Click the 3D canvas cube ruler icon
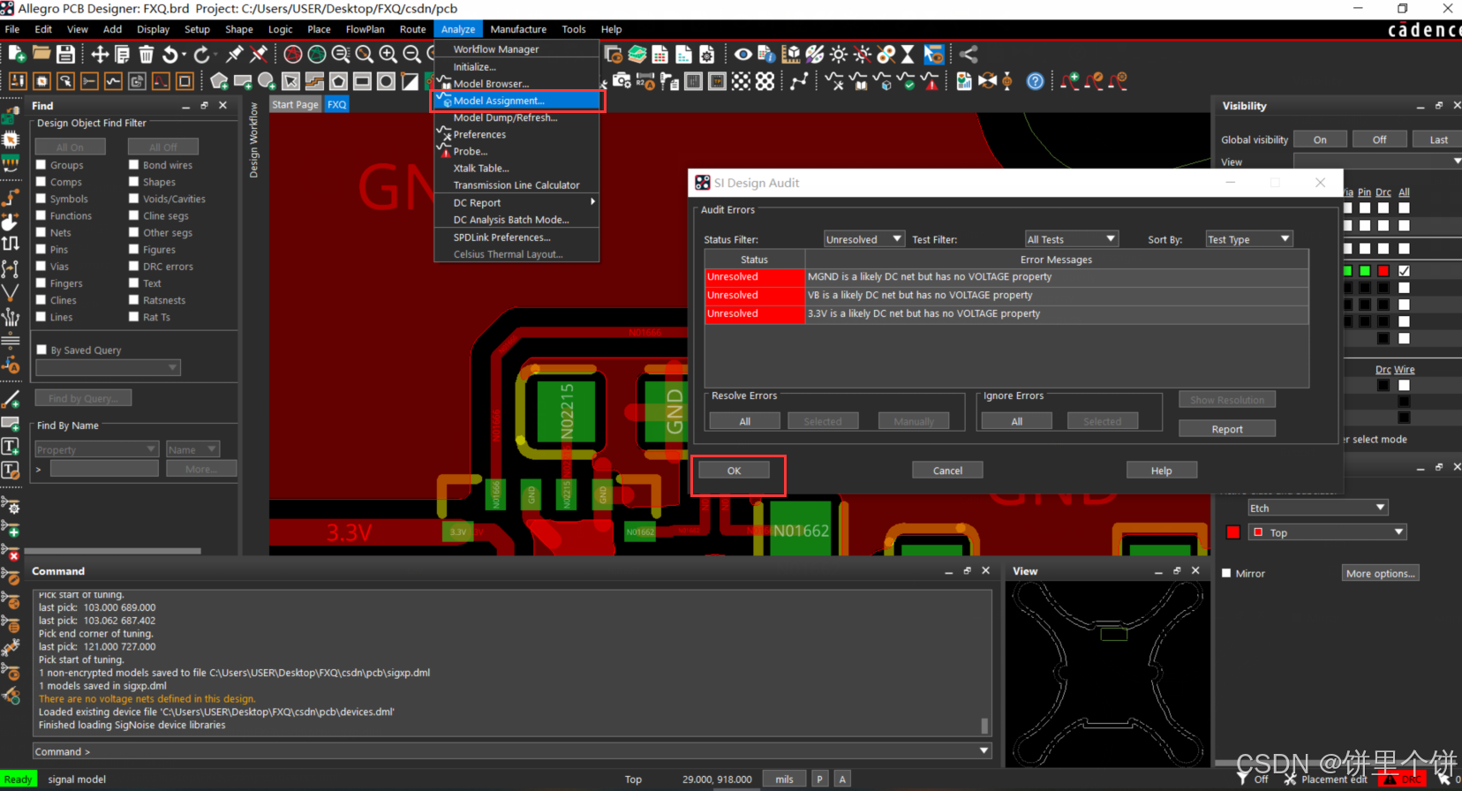The height and width of the screenshot is (791, 1462). pos(791,54)
